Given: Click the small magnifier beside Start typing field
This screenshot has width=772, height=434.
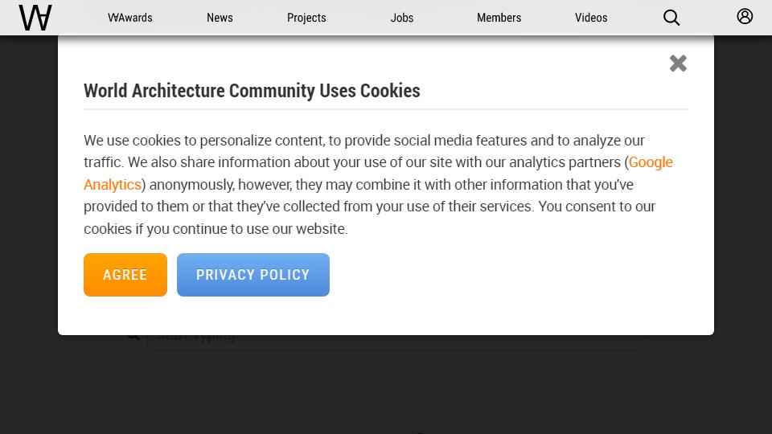Looking at the screenshot, I should (x=133, y=337).
